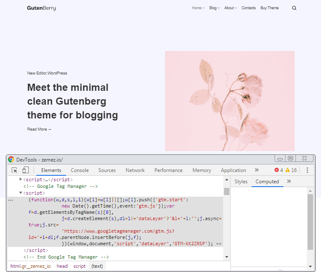Click the Elements panel scrollbar thumb
321x272 pixels.
(227, 191)
